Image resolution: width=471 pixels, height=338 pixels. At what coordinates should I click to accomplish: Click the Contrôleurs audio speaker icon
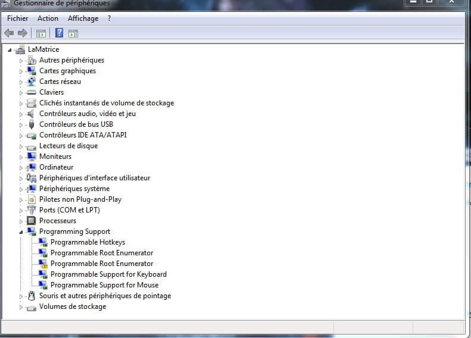[31, 114]
